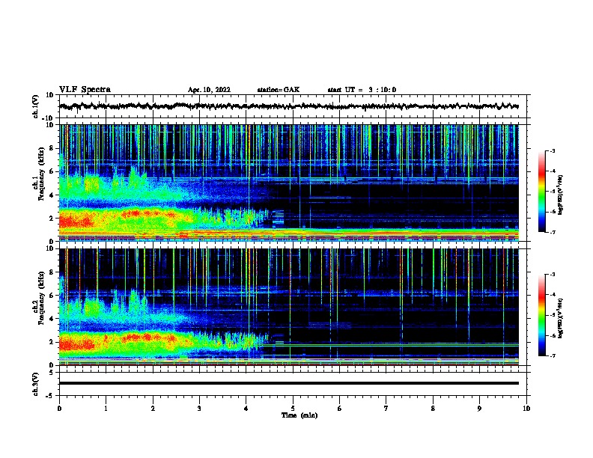The width and height of the screenshot is (593, 458).
Task: Click the flat black ch.3 voltage trace
Action: 289,383
